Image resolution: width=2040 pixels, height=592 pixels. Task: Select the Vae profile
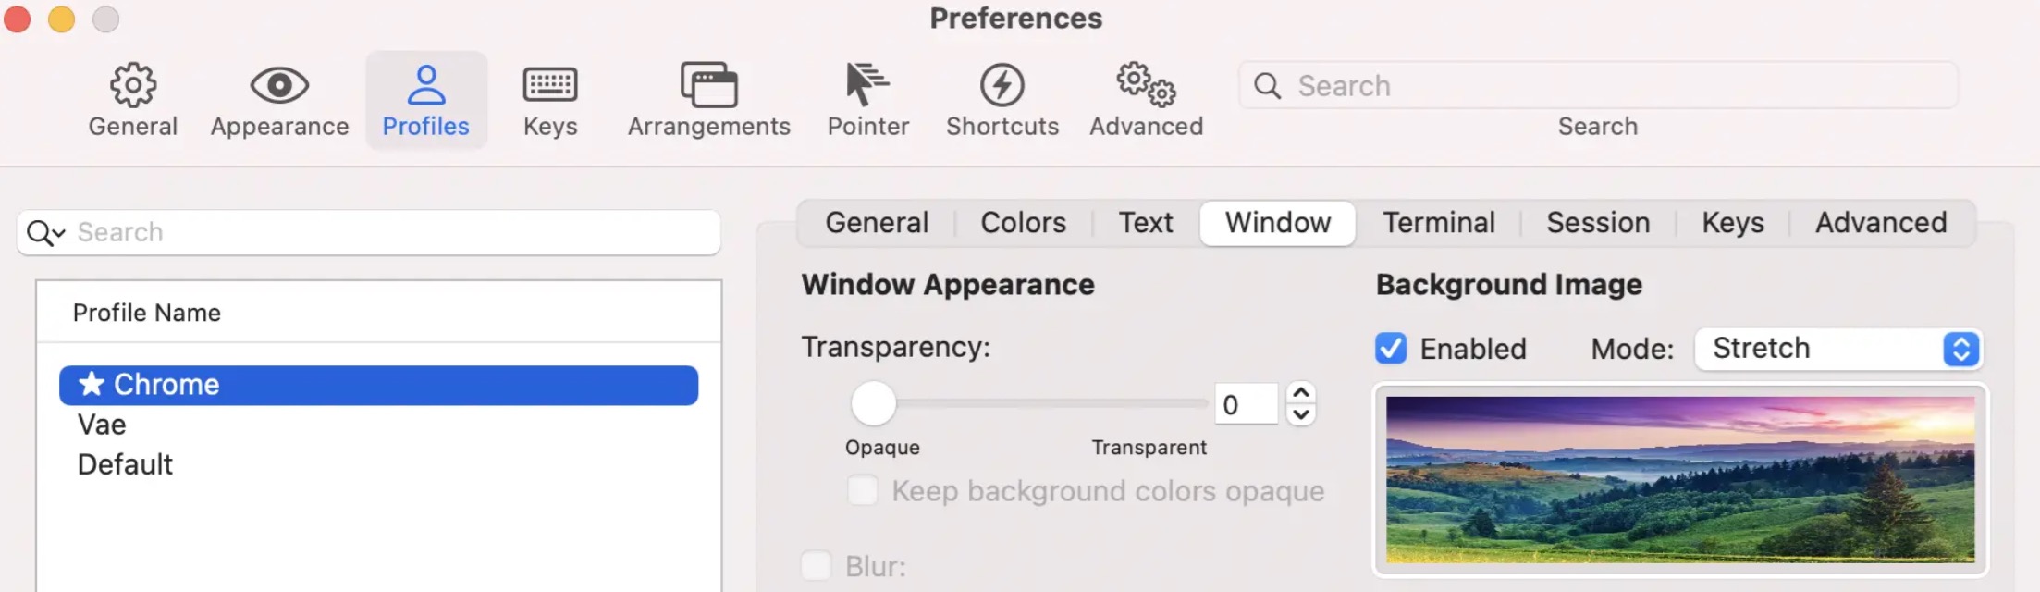point(102,425)
